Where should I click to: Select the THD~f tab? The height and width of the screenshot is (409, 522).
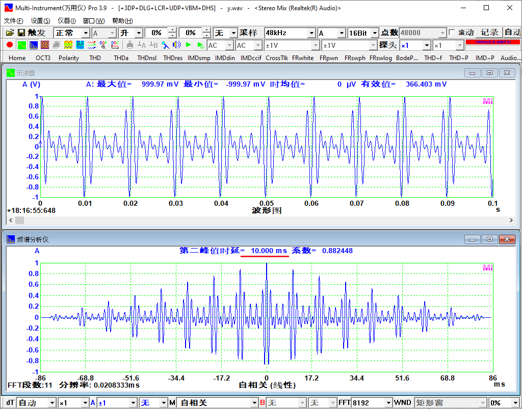pyautogui.click(x=433, y=58)
